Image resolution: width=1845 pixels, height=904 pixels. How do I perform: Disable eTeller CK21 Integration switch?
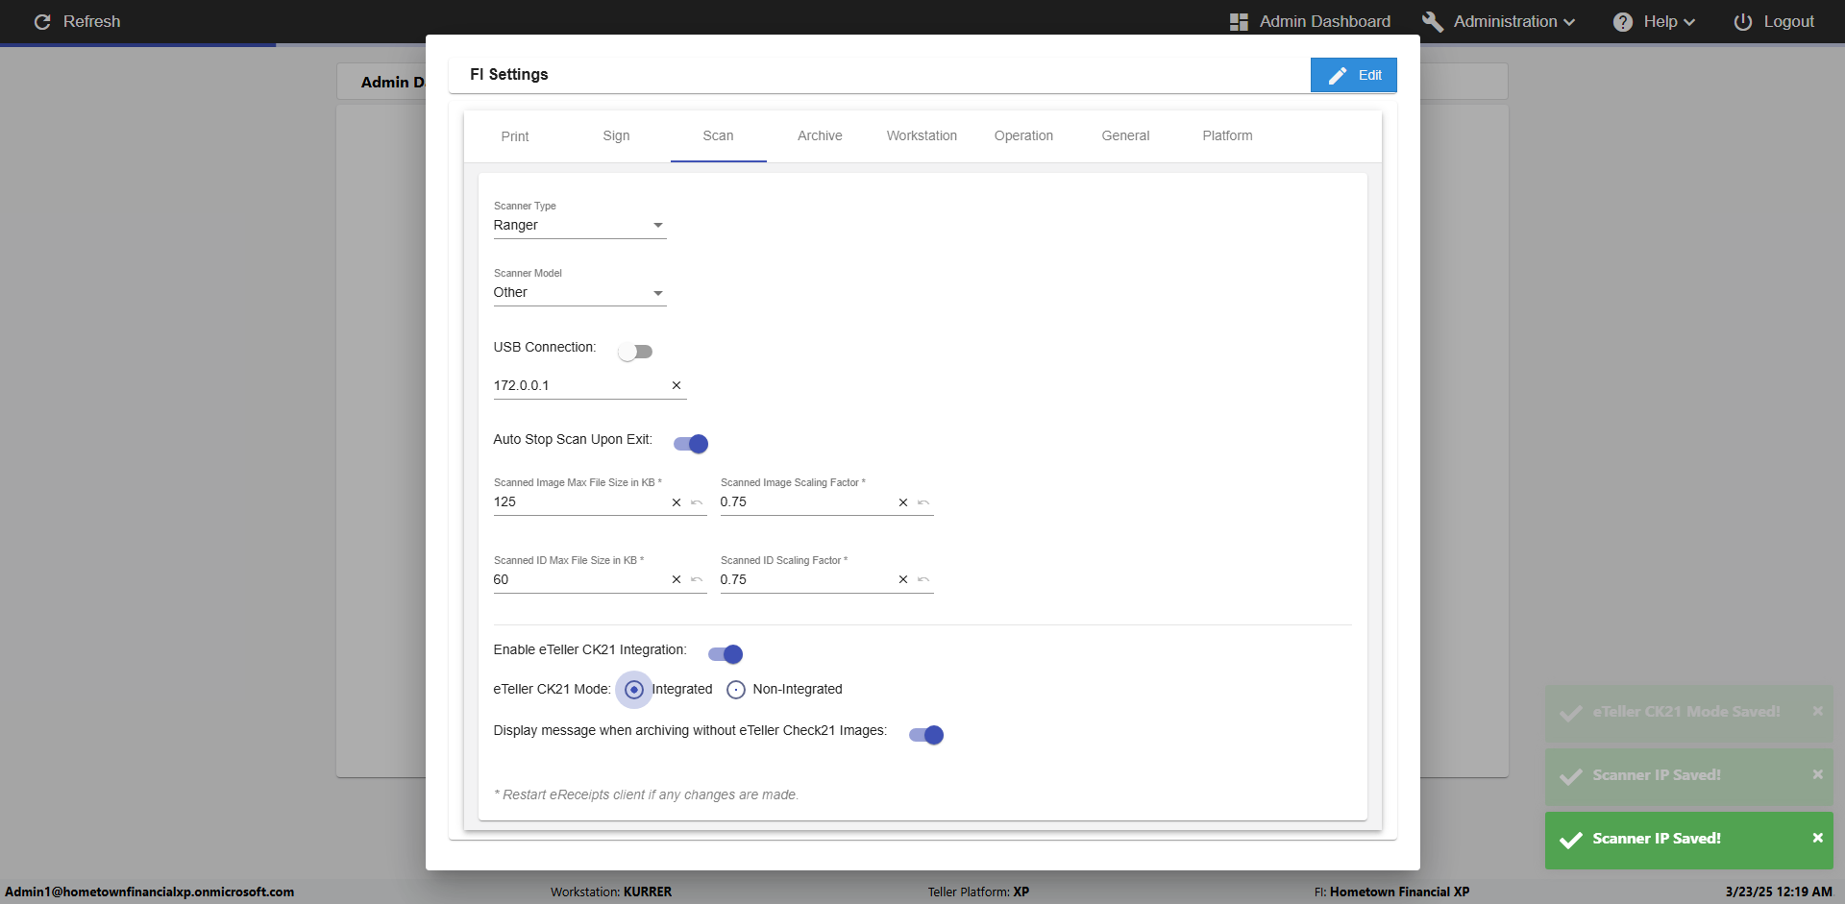click(x=726, y=654)
